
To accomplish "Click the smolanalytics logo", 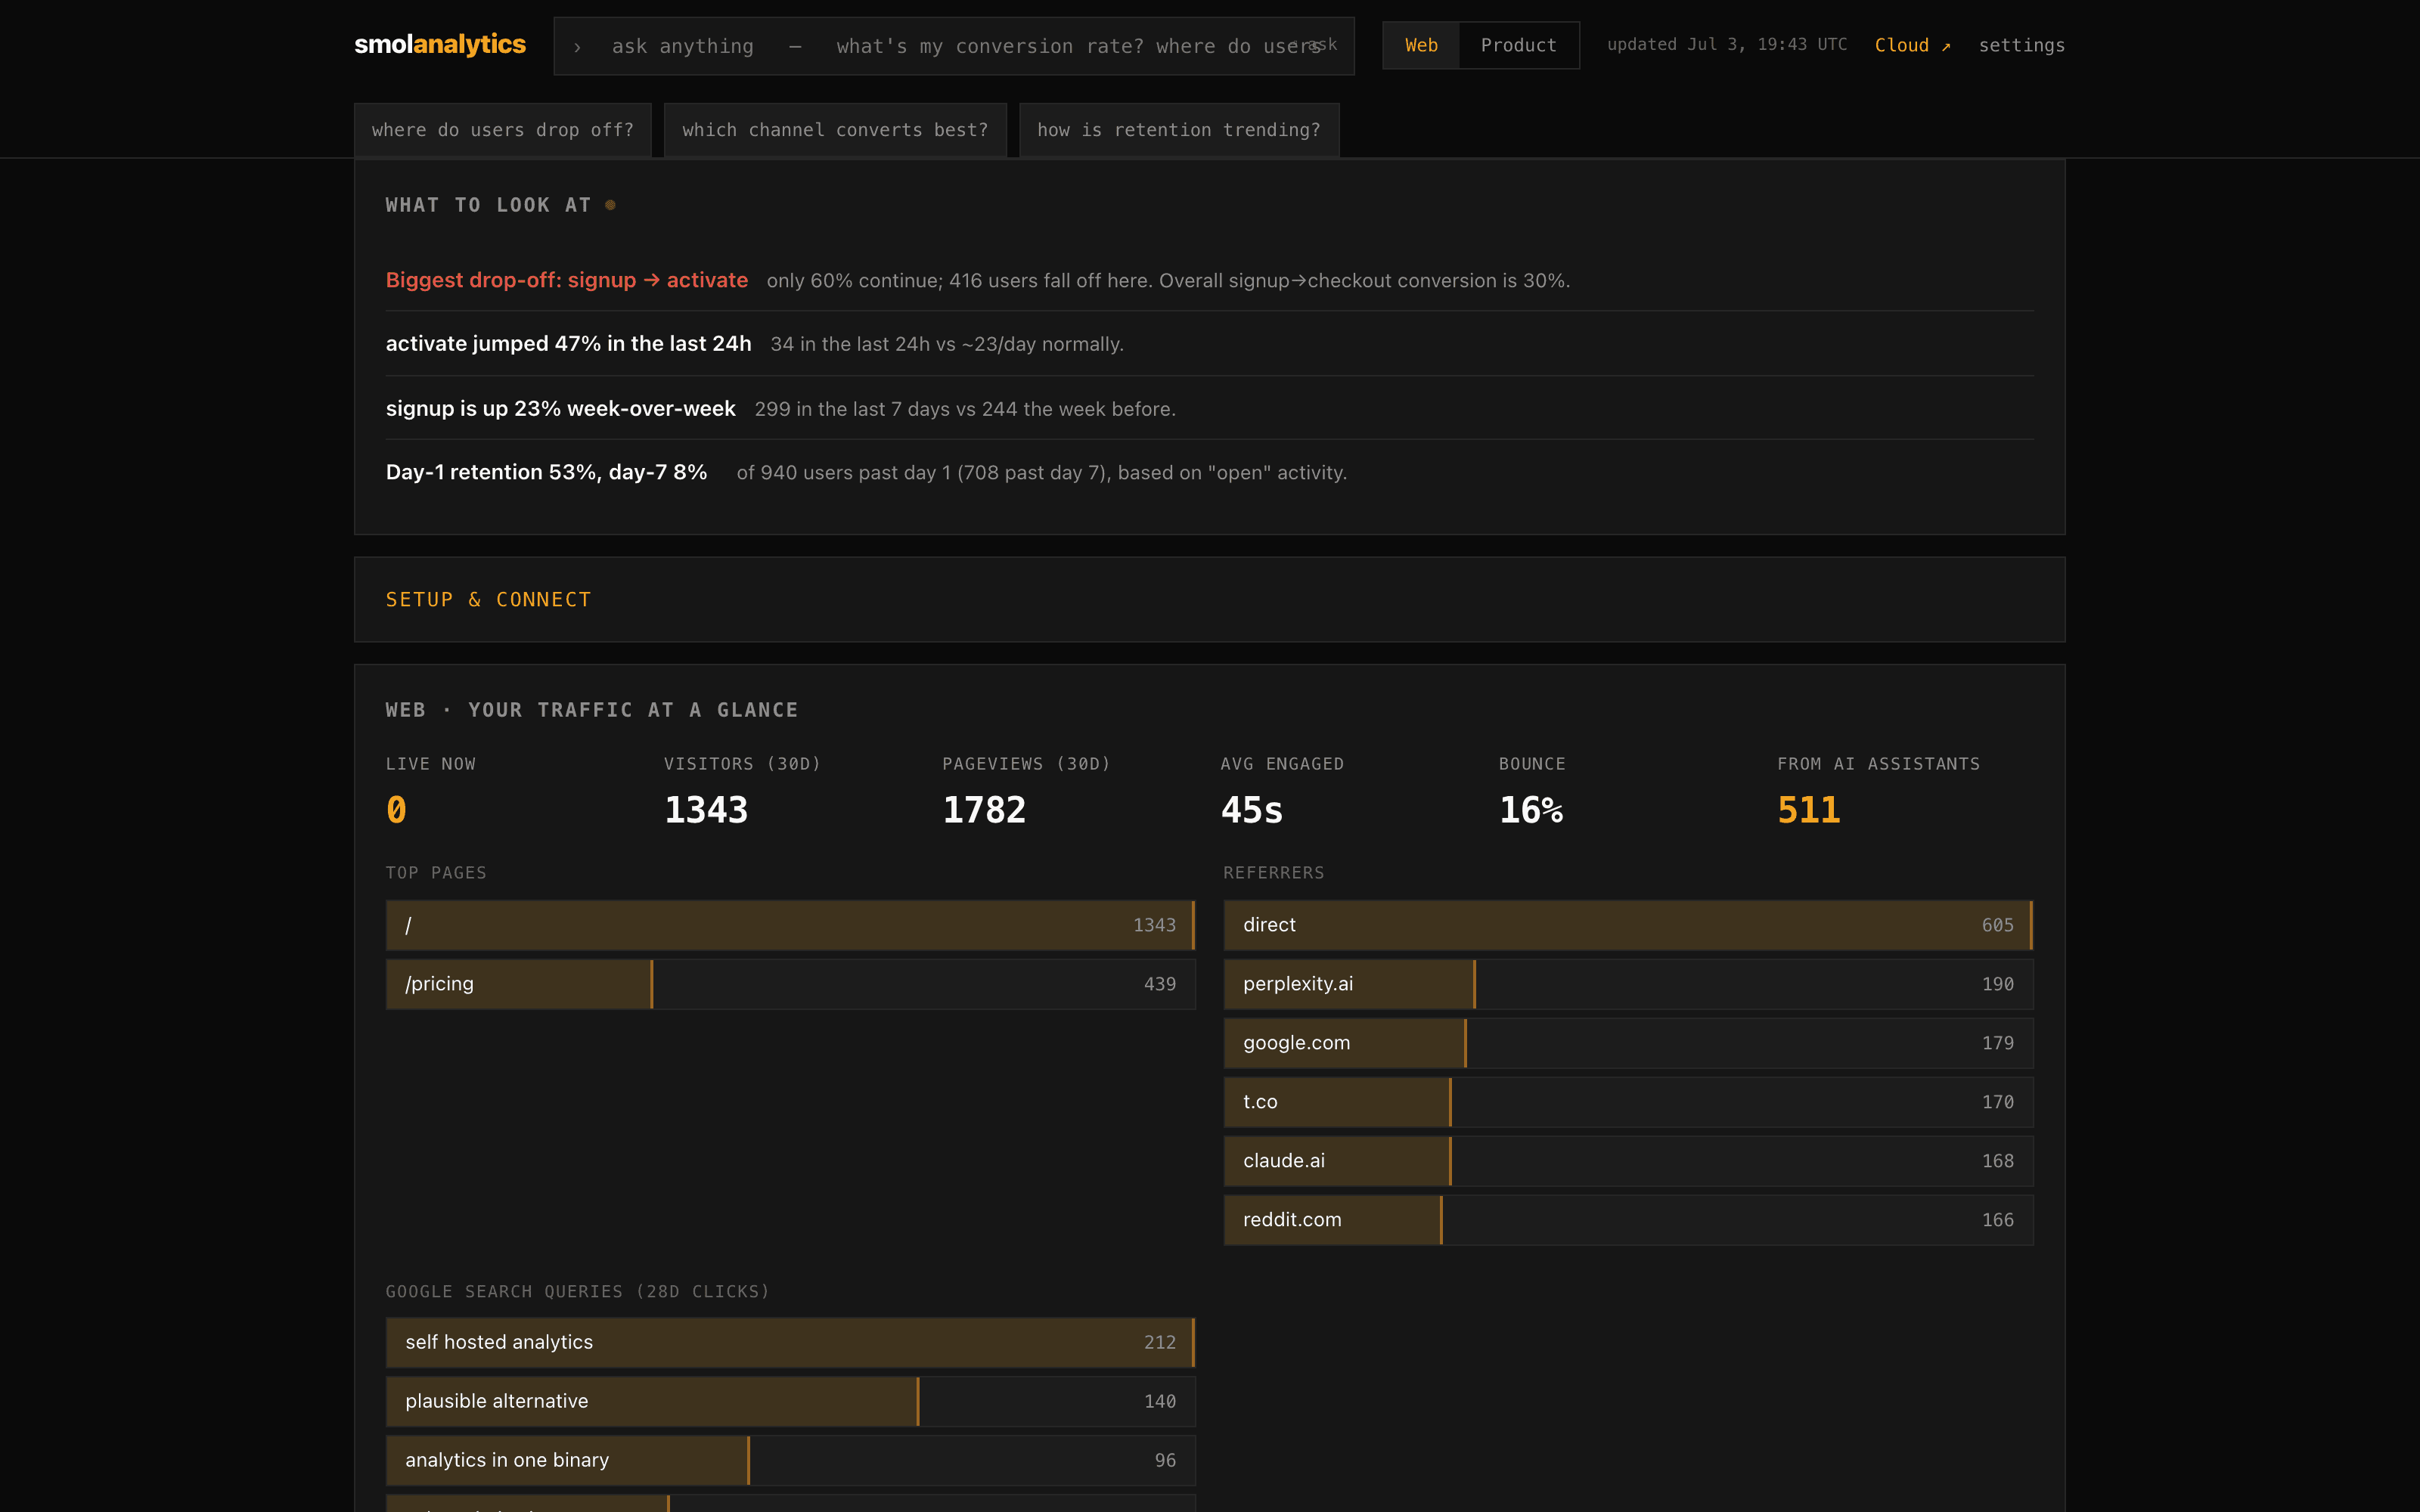I will (x=440, y=45).
